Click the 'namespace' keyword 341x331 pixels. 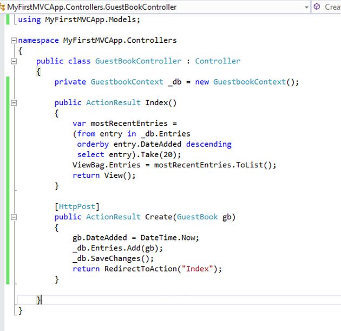(x=38, y=41)
